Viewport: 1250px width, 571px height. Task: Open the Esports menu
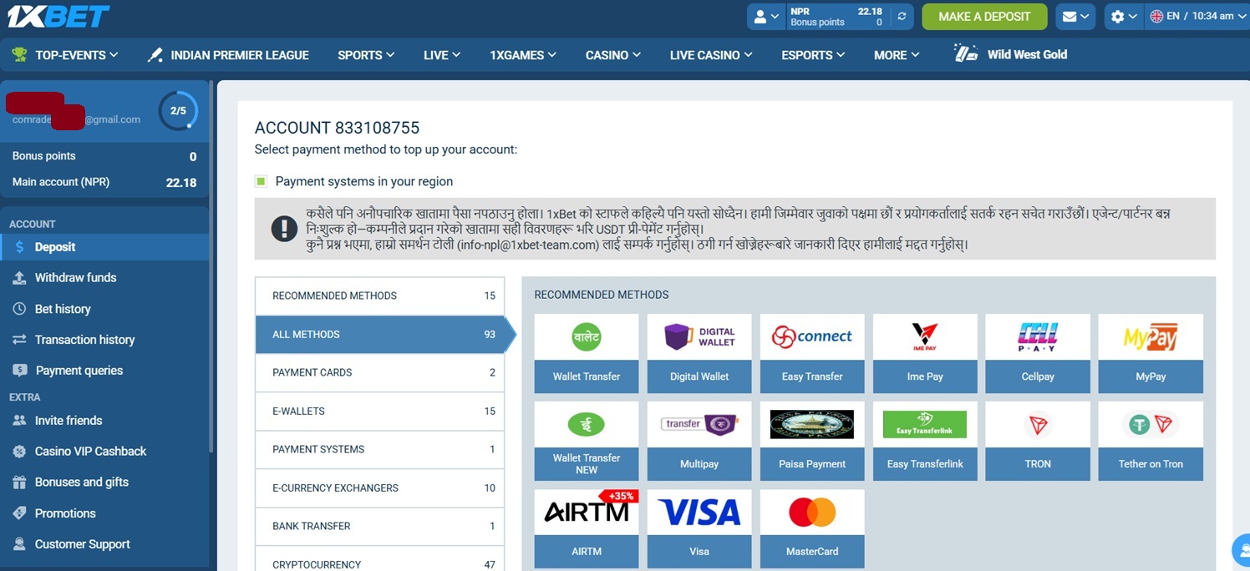tap(813, 55)
